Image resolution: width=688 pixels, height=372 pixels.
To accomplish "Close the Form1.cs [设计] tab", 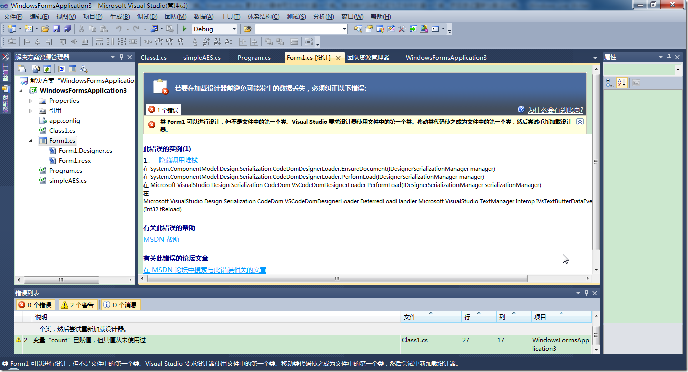I will (338, 58).
